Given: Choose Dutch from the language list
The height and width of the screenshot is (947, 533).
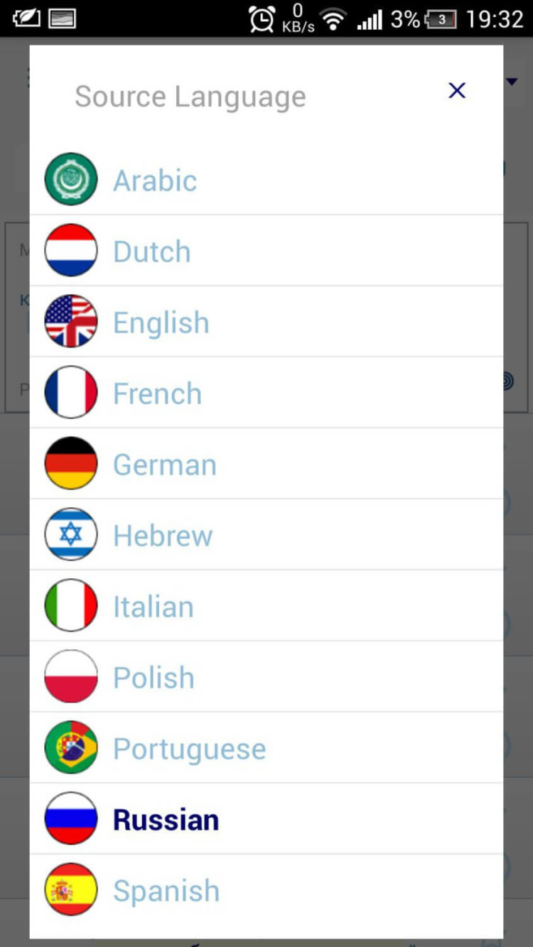Looking at the screenshot, I should point(152,251).
